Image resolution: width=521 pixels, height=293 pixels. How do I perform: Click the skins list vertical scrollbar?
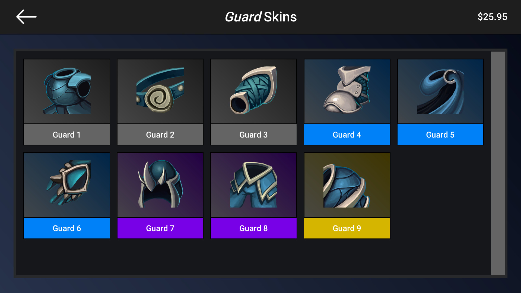tap(498, 163)
